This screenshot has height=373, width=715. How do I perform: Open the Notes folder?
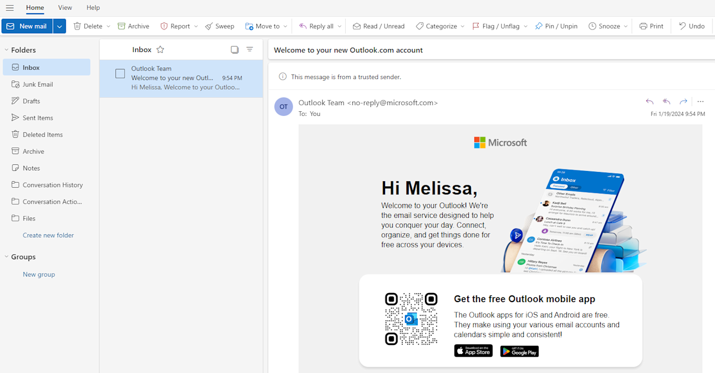click(x=46, y=168)
